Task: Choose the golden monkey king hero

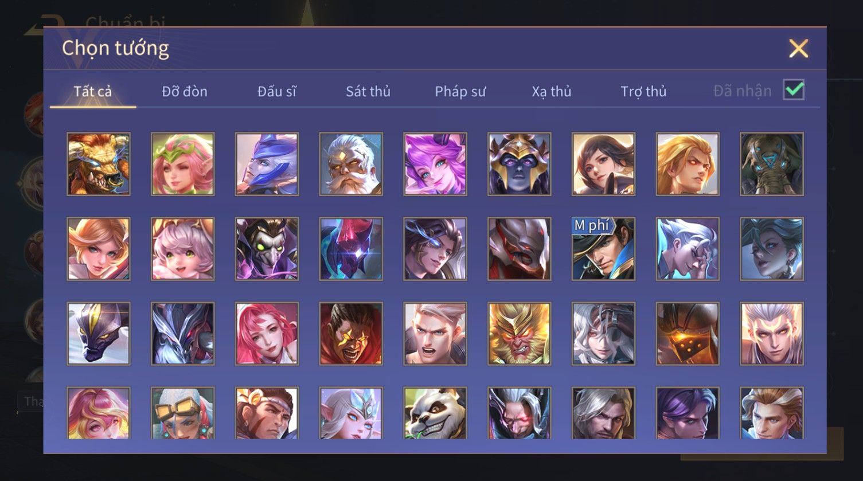Action: click(x=520, y=334)
